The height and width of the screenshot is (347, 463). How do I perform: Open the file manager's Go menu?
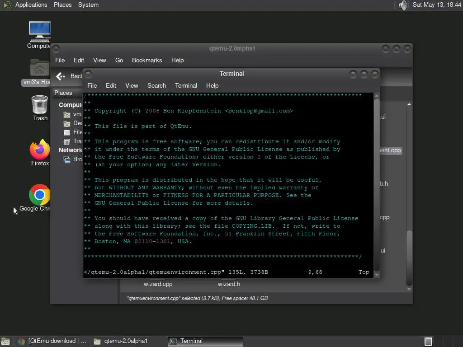pyautogui.click(x=119, y=60)
